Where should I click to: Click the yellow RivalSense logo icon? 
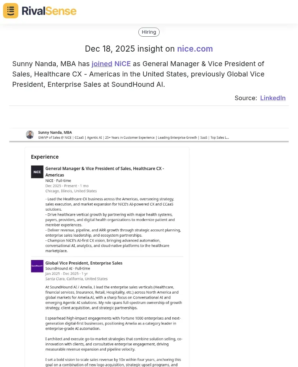(x=11, y=11)
